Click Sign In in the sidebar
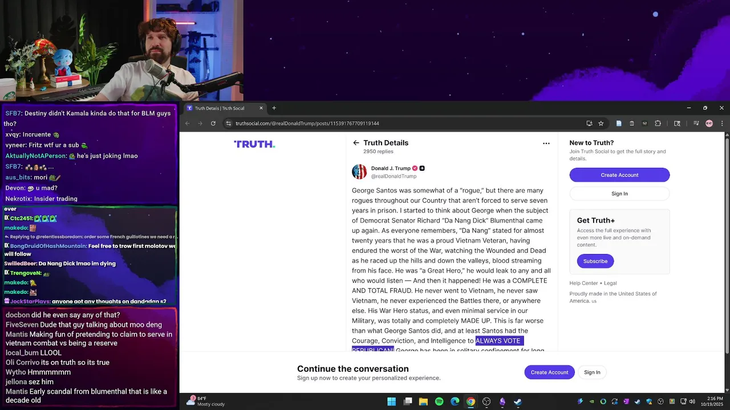The height and width of the screenshot is (410, 730). point(619,194)
